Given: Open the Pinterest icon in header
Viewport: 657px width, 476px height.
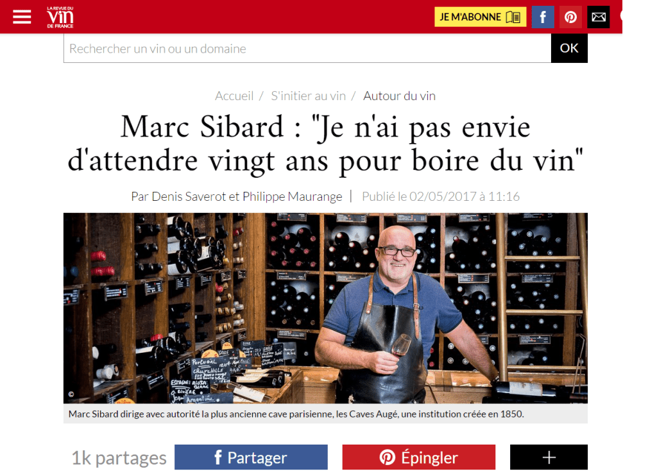Looking at the screenshot, I should click(x=570, y=17).
